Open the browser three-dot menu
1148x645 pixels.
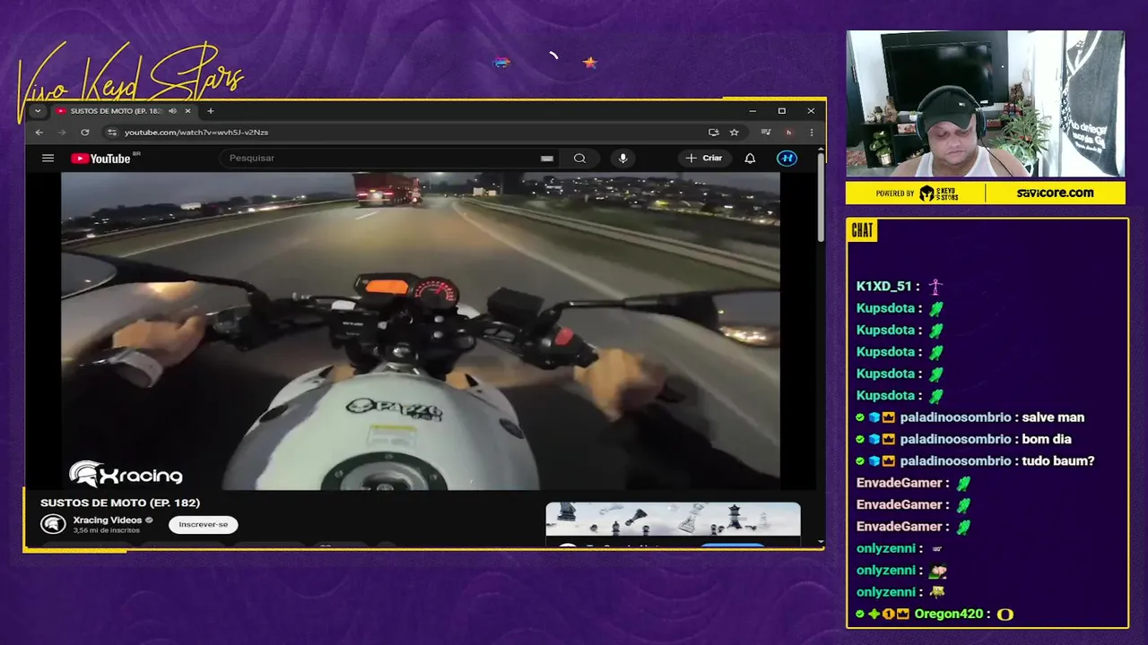click(811, 132)
